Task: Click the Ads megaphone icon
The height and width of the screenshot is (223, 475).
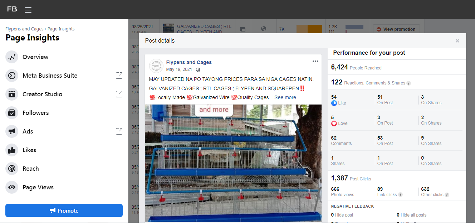Action: [12, 131]
